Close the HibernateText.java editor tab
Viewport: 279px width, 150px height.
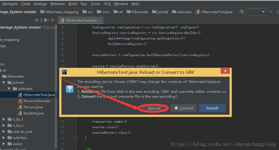coord(100,20)
